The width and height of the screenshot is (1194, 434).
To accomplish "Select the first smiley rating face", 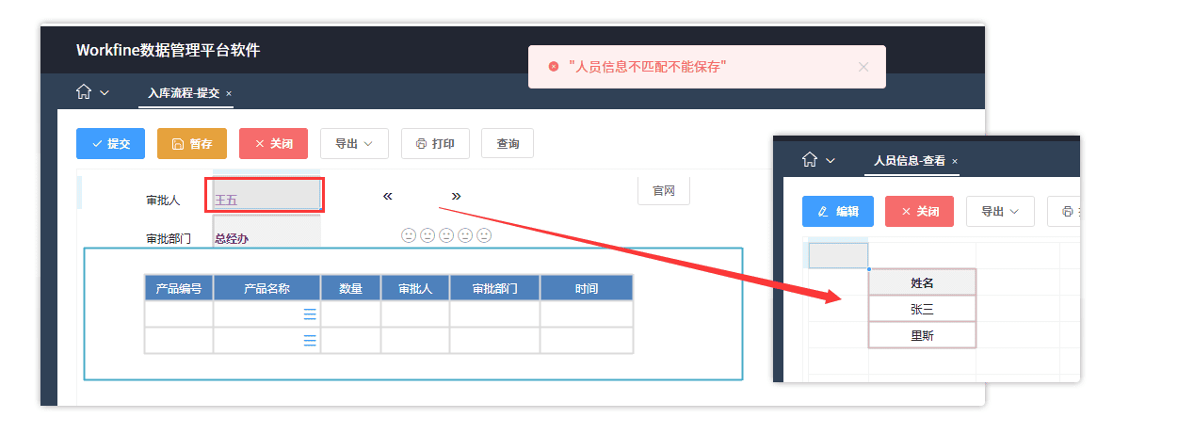I will point(409,235).
